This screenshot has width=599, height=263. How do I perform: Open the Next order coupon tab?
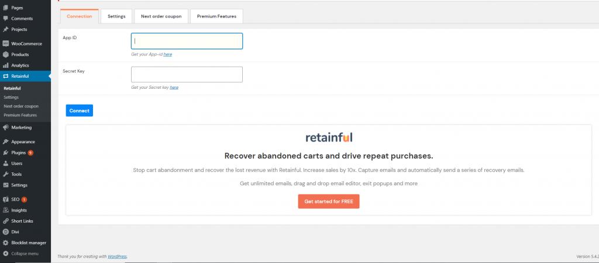pos(161,16)
